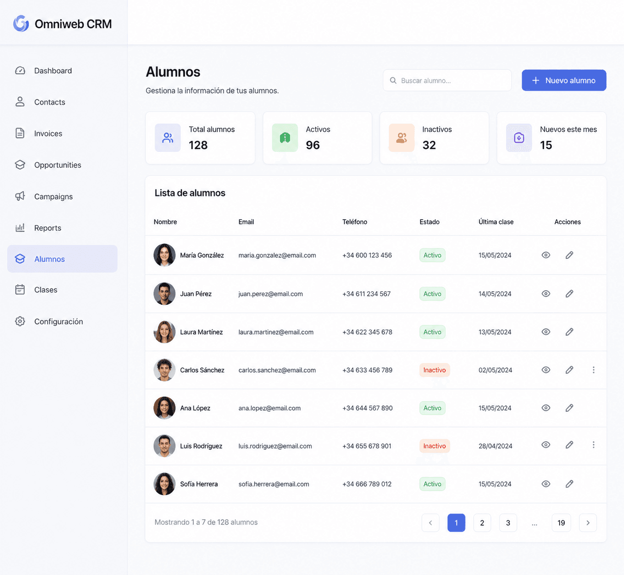Jump to page 19

point(561,523)
